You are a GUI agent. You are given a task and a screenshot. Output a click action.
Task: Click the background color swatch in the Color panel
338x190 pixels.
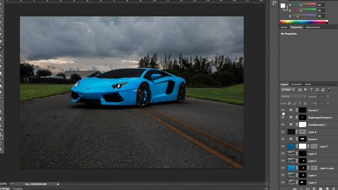tap(286, 8)
